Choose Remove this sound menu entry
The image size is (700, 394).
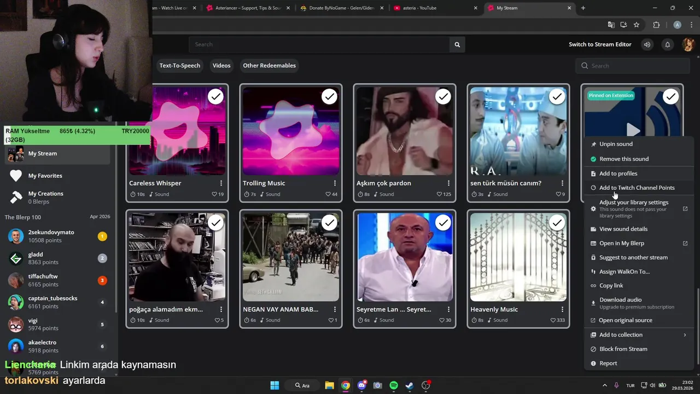pos(639,159)
